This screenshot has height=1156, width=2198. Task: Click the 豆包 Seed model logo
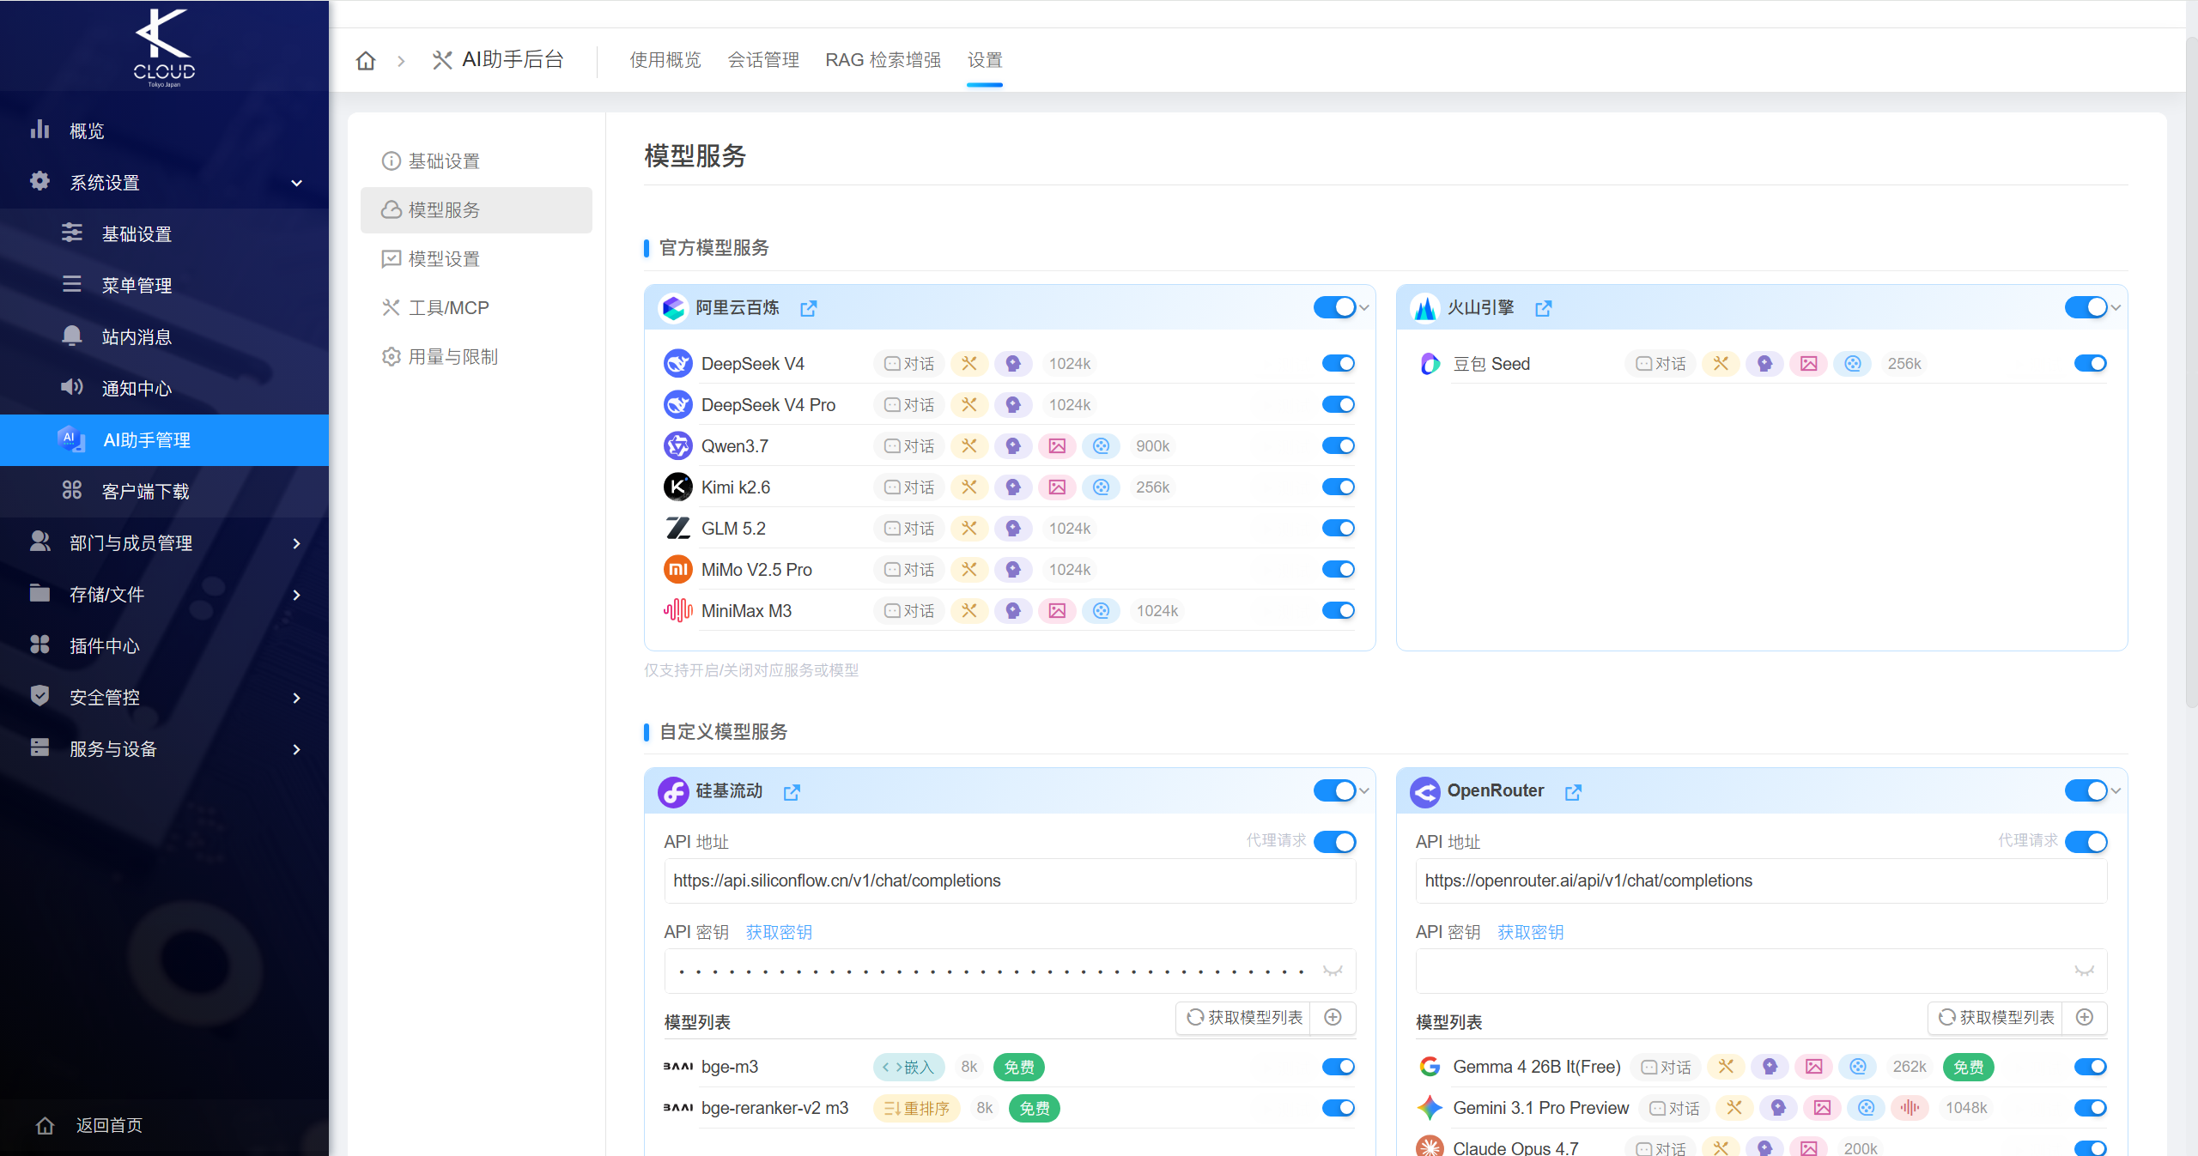pyautogui.click(x=1430, y=364)
